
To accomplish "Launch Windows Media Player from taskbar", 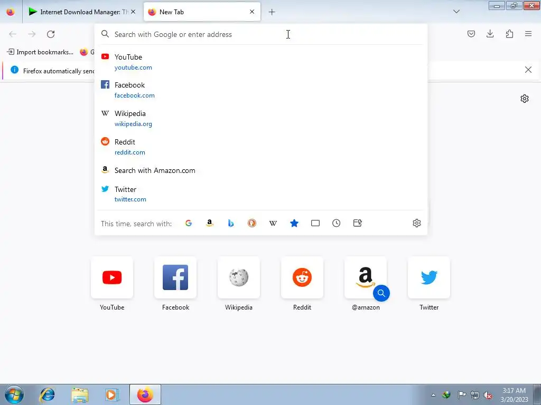I will (111, 394).
